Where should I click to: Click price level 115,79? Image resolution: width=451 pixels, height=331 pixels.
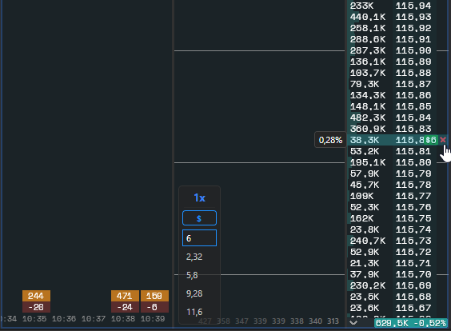(x=413, y=173)
